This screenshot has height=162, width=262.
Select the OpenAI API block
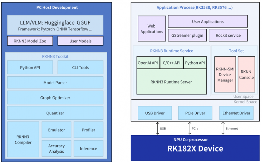point(148,63)
